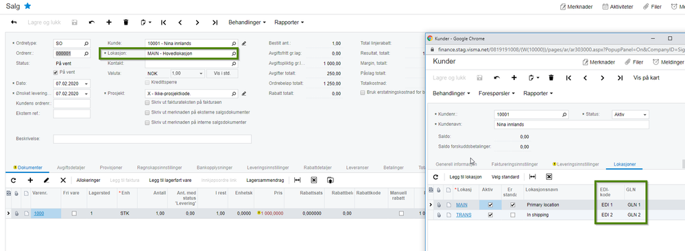Toggle the Salg favorite star

[27, 5]
